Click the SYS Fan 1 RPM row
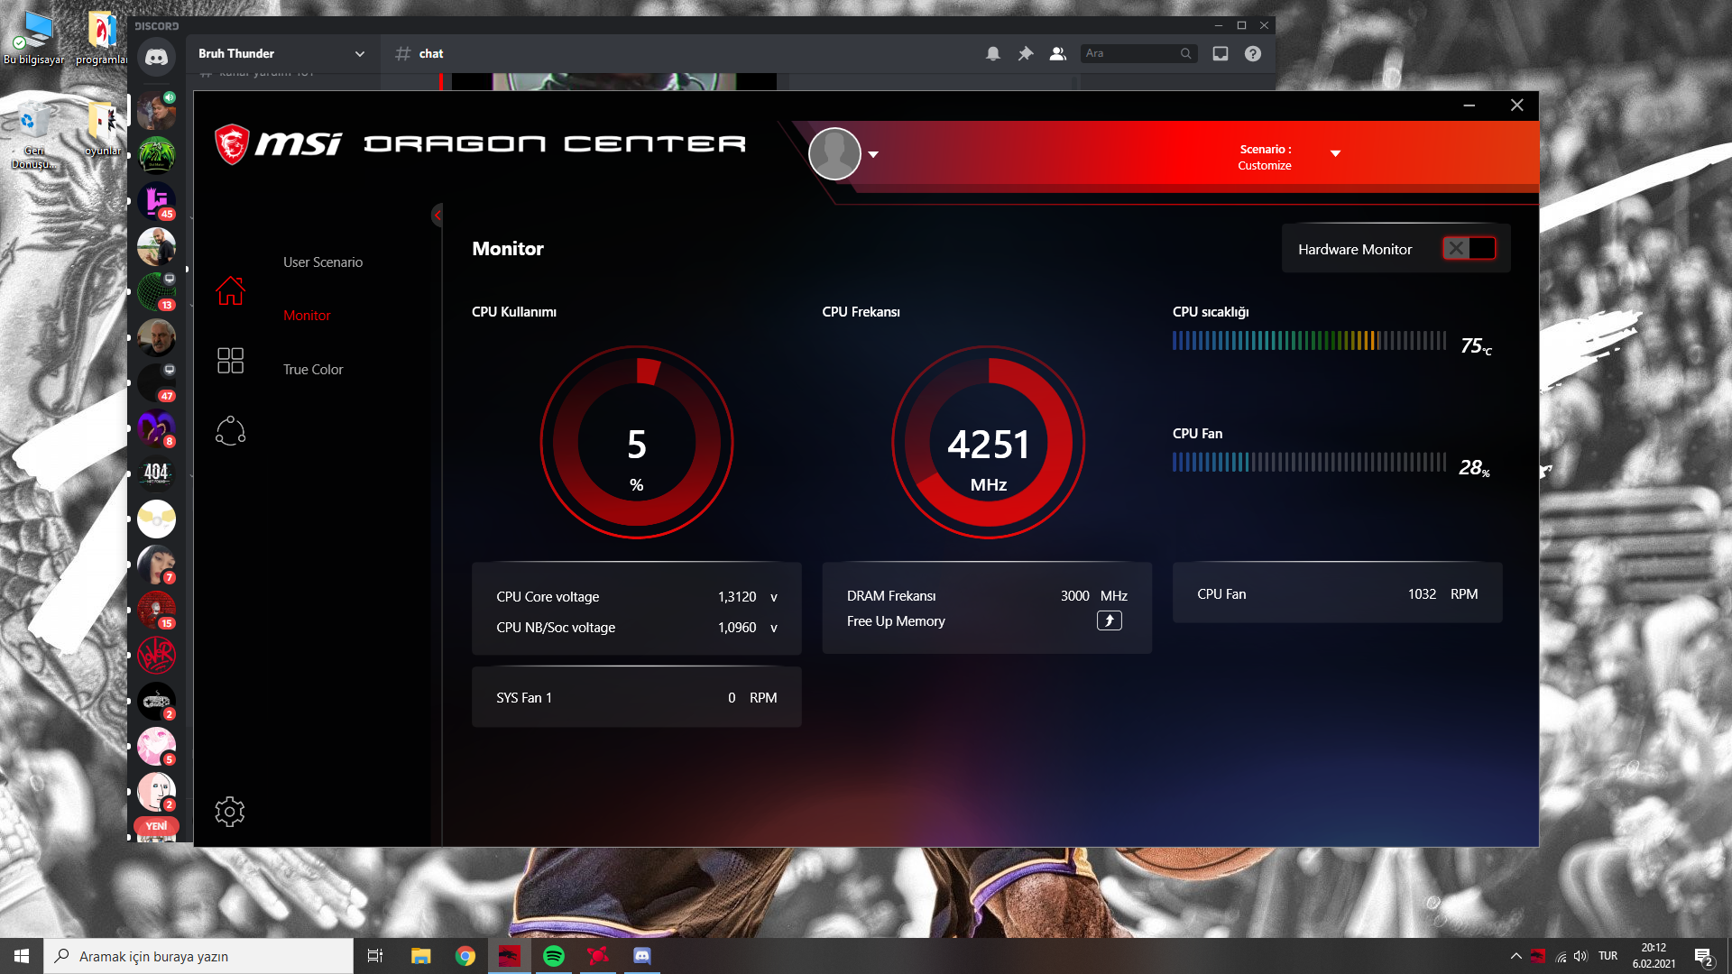Screen dimensions: 1732x974 point(637,698)
